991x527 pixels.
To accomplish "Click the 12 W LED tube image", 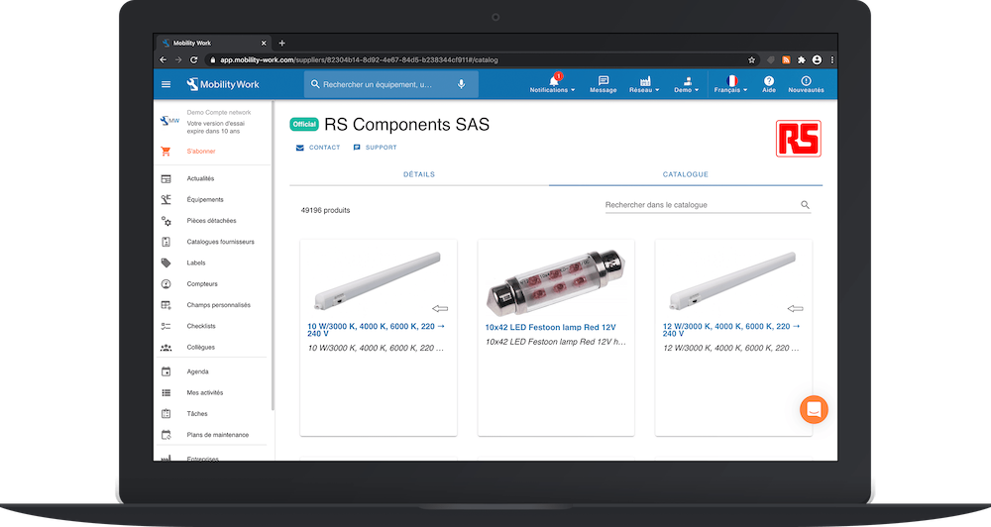I will tap(732, 280).
